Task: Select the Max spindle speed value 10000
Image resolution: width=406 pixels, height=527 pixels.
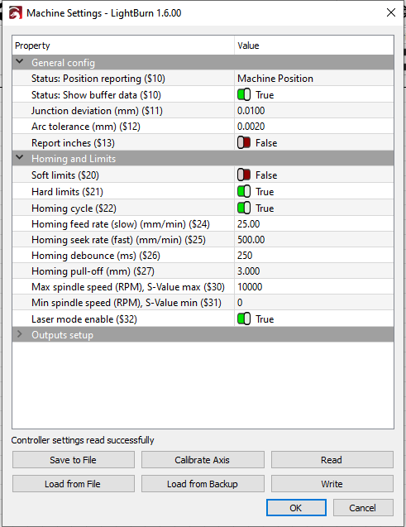Action: click(x=250, y=287)
